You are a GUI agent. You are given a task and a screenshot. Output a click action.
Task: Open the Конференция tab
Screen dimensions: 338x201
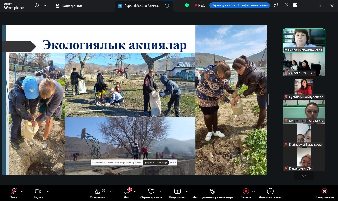(69, 6)
